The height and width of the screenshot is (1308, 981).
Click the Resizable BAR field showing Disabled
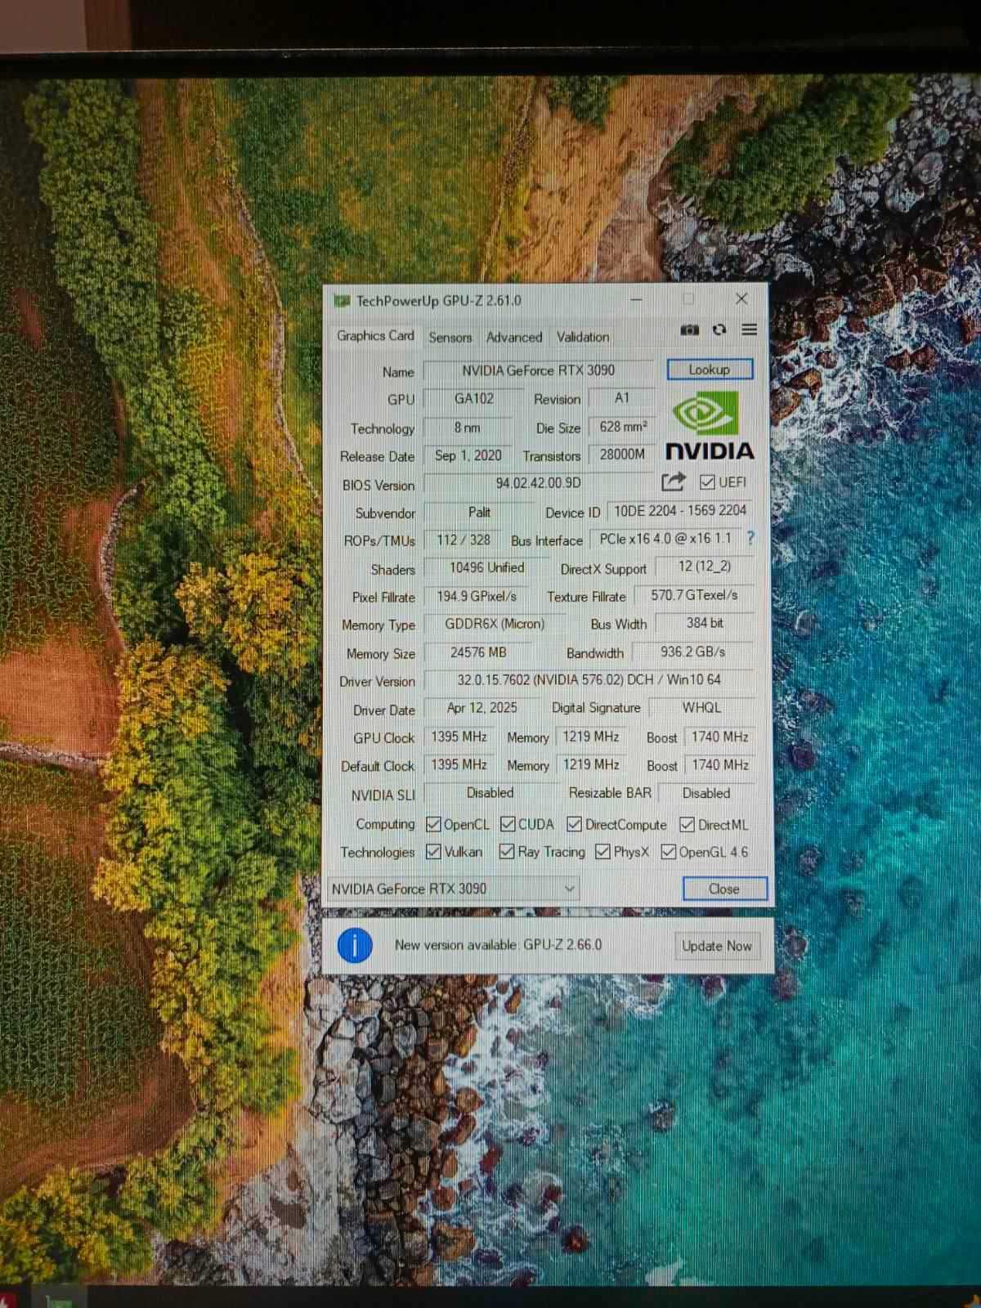click(706, 793)
